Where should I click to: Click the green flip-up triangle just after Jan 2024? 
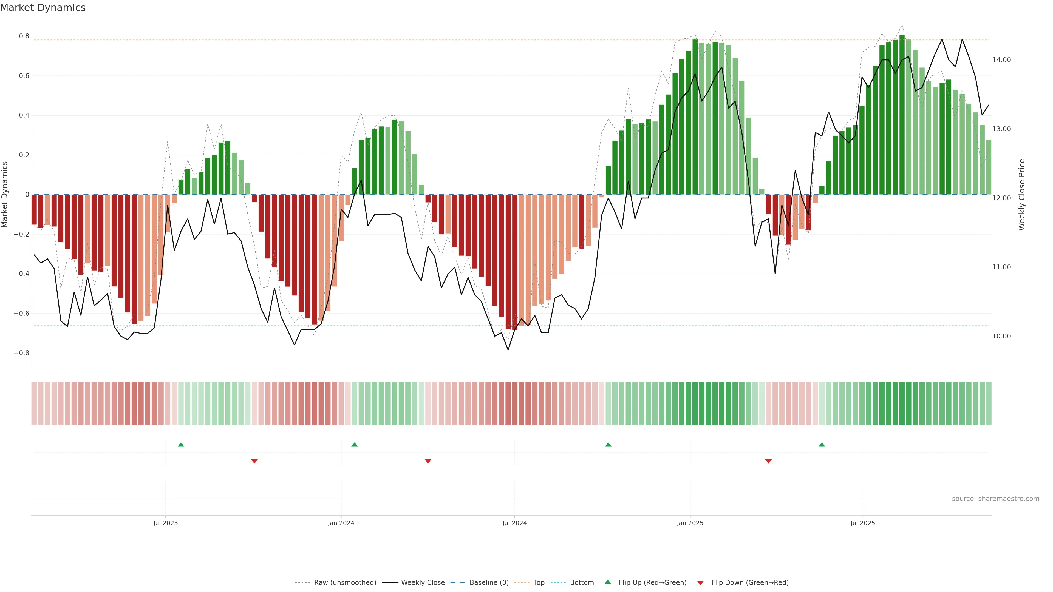coord(354,445)
